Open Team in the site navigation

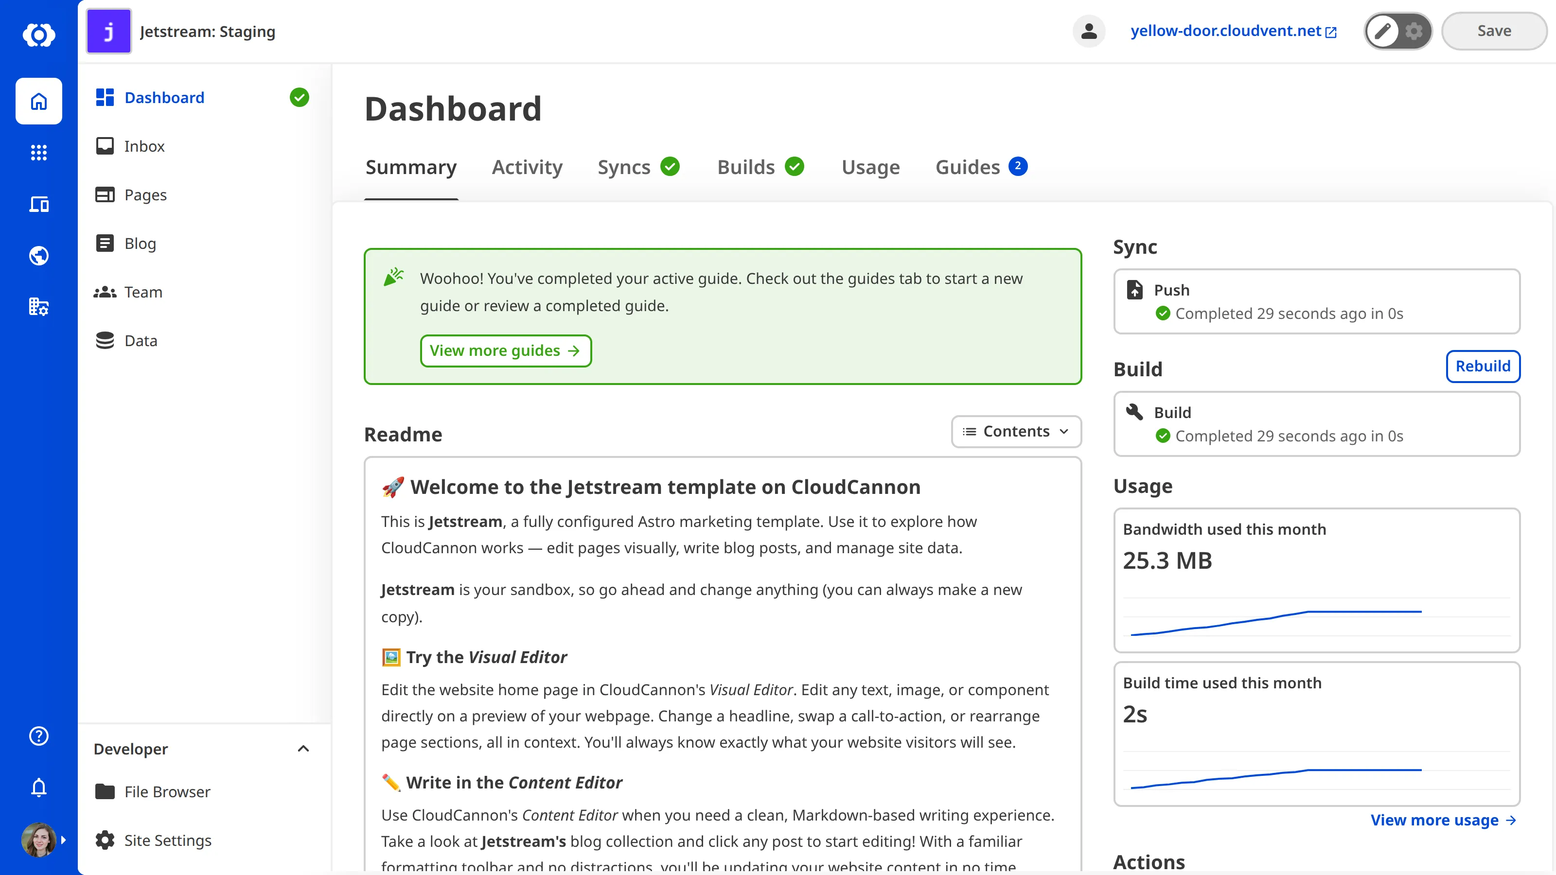click(x=202, y=292)
